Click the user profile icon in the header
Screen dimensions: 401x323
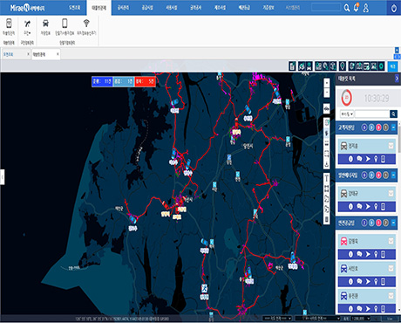(366, 8)
